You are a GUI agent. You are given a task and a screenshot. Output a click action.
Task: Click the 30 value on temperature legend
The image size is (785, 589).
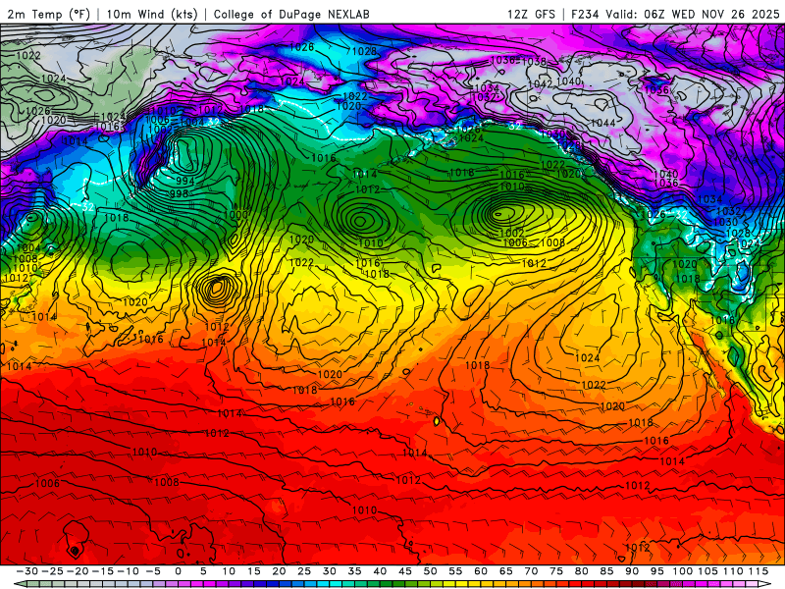pos(330,571)
